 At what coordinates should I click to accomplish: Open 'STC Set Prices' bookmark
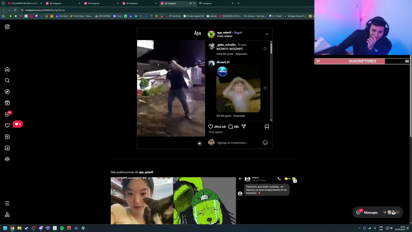pos(173,16)
